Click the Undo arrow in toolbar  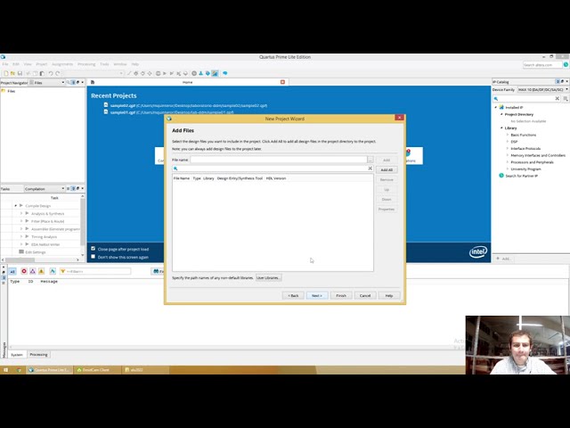[51, 73]
